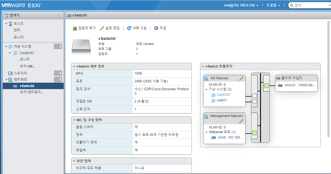Click the VM Network globe icon
The height and width of the screenshot is (174, 331).
206,78
